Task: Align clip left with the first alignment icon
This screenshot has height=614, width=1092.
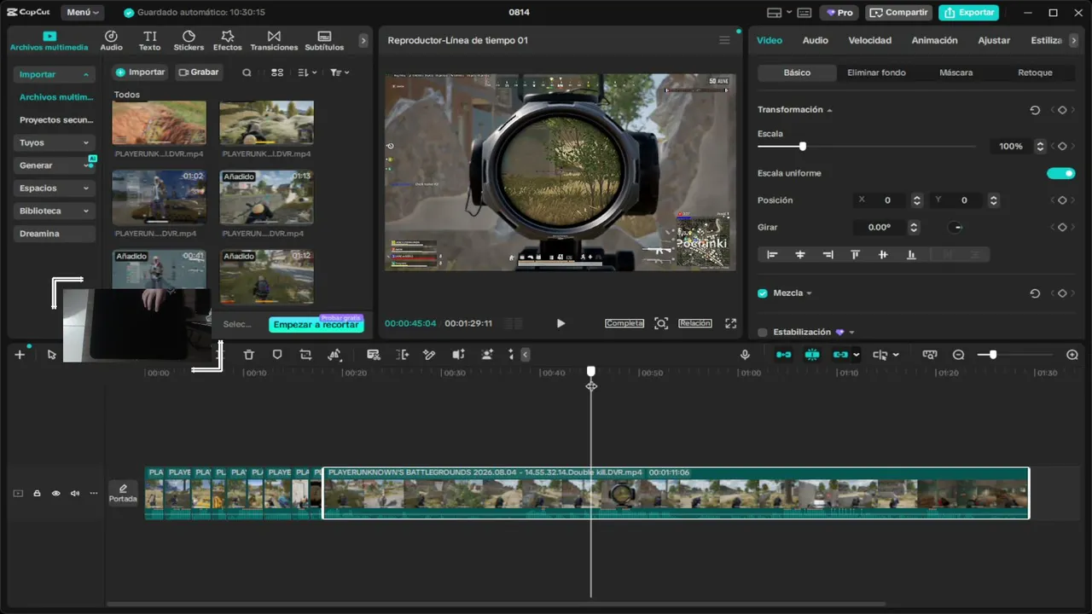Action: point(772,254)
